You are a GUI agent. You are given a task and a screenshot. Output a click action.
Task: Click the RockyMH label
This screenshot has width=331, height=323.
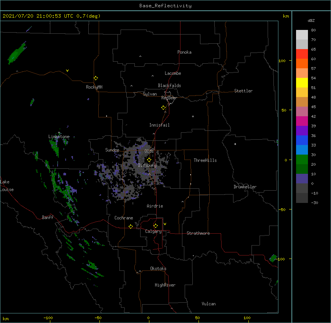click(94, 87)
